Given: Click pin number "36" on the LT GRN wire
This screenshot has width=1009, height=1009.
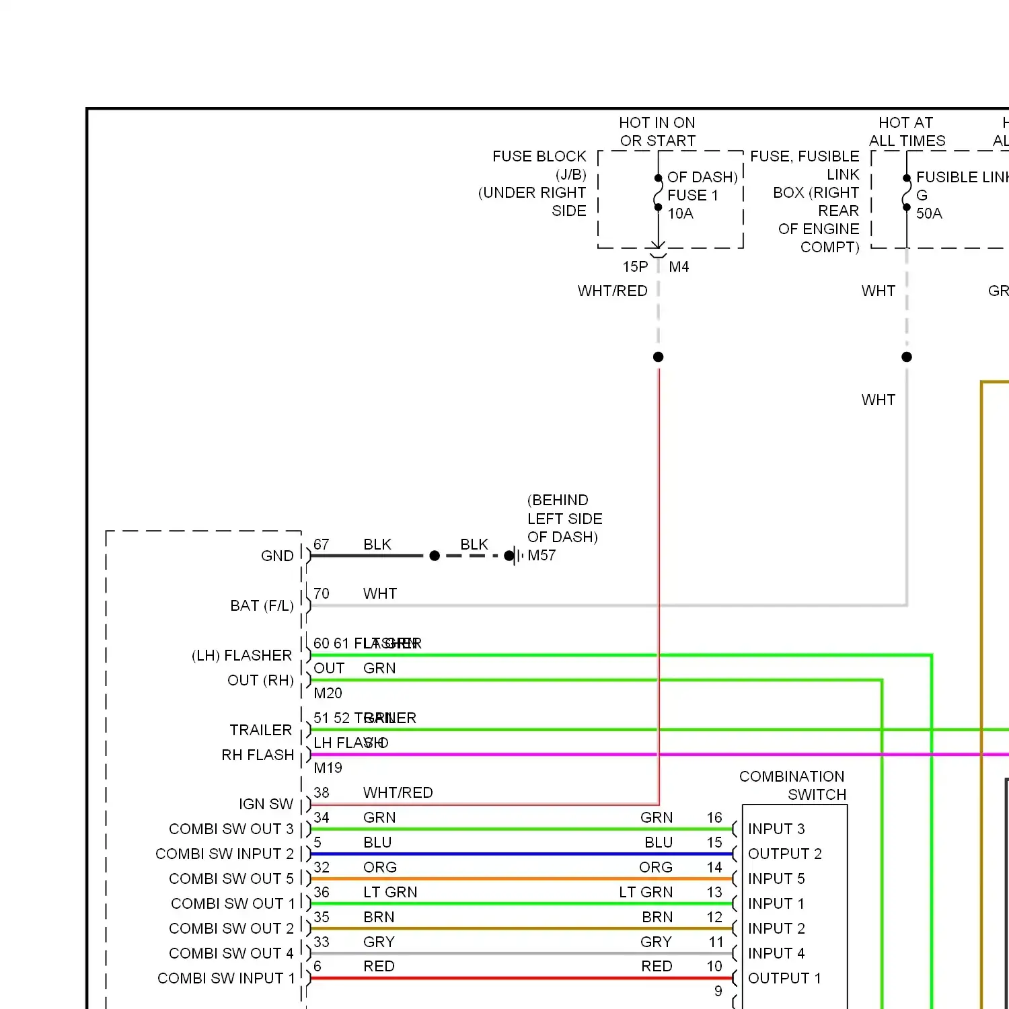Looking at the screenshot, I should (322, 892).
